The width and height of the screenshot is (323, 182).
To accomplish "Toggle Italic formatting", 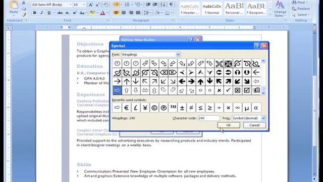I will point(41,13).
